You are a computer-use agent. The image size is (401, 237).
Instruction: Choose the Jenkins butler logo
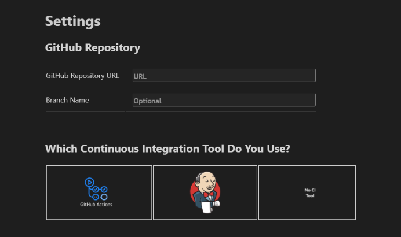pos(205,192)
